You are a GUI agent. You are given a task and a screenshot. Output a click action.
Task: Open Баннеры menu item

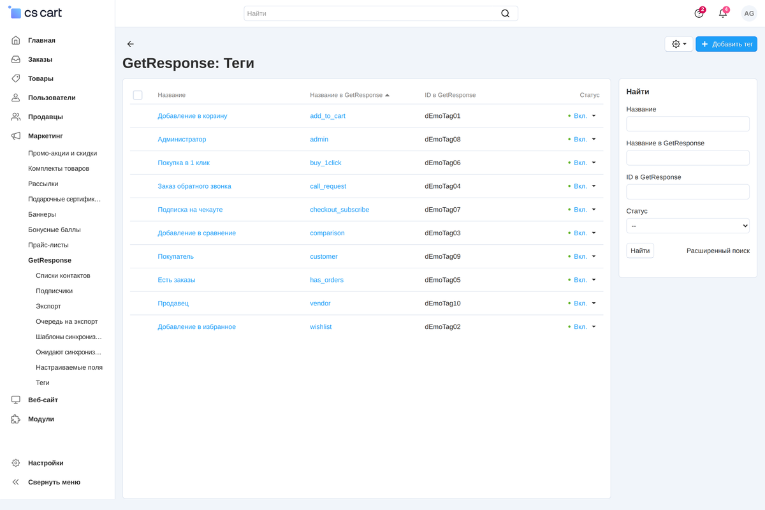click(42, 214)
